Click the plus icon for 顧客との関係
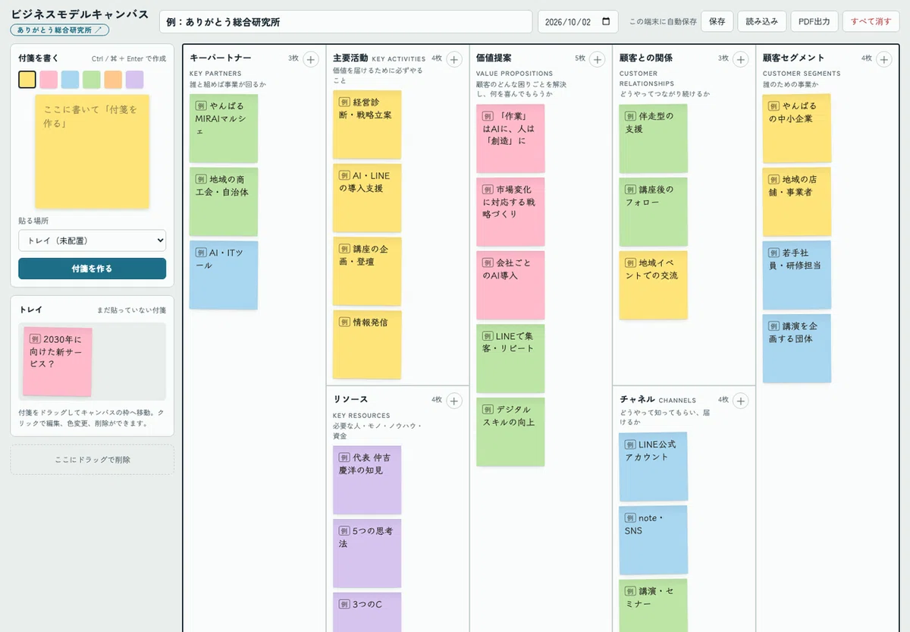Viewport: 910px width, 632px height. pyautogui.click(x=741, y=59)
